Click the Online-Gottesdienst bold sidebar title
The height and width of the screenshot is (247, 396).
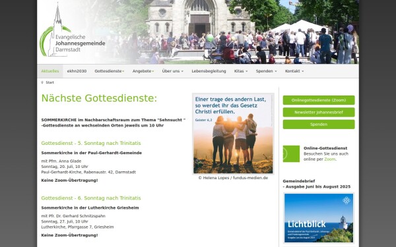pos(325,148)
